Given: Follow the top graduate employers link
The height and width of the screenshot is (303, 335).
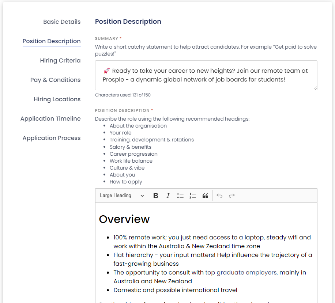Looking at the screenshot, I should (x=241, y=272).
